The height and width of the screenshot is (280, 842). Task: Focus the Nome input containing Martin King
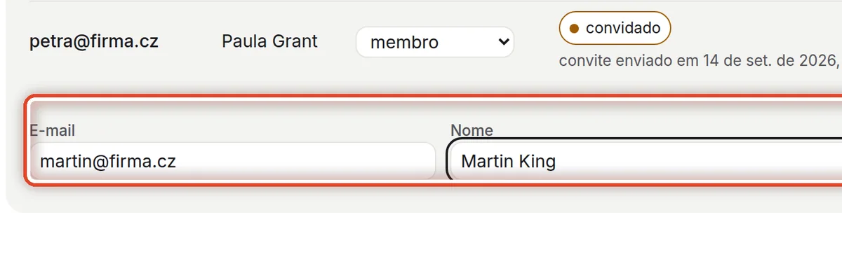tap(644, 162)
